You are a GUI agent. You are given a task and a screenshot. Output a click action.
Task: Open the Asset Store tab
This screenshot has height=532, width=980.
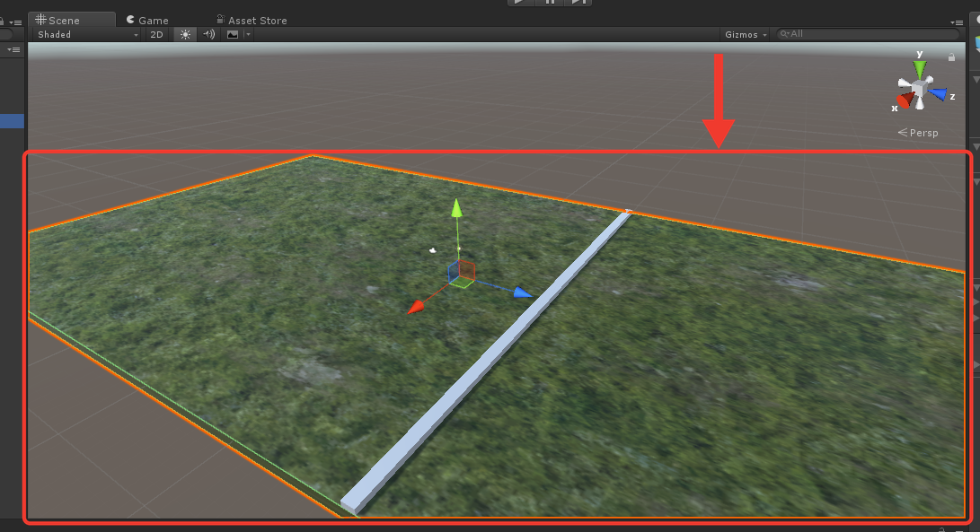tap(252, 20)
